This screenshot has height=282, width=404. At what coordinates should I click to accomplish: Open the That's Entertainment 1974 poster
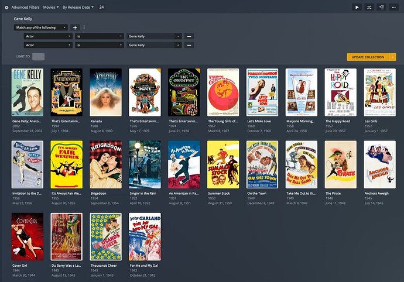coord(184,92)
